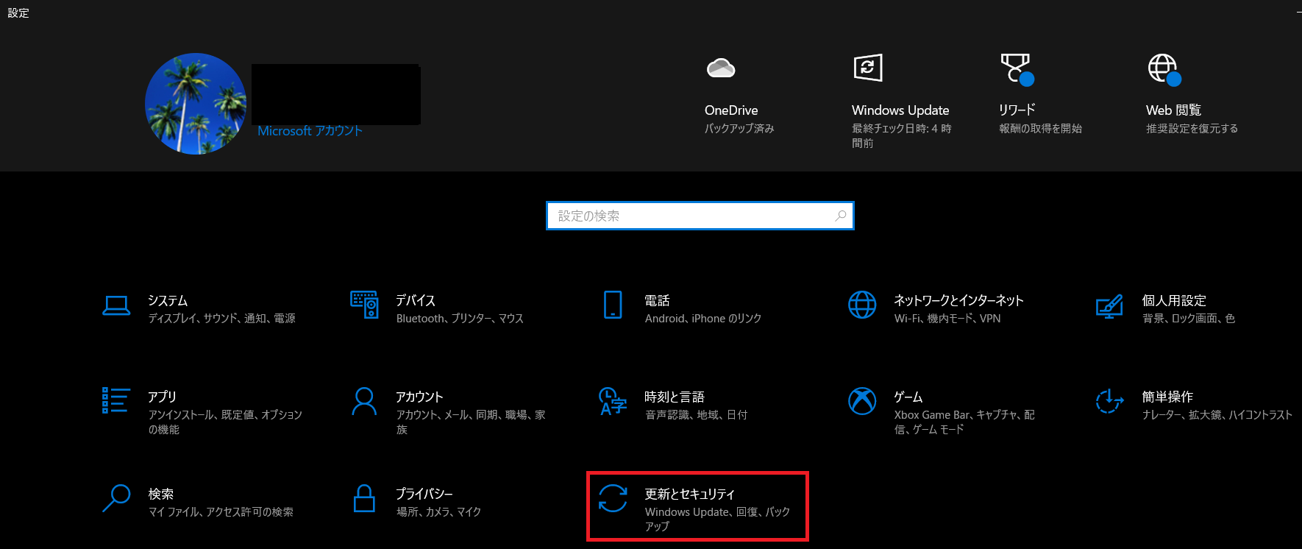This screenshot has height=549, width=1302.
Task: Click the リワード medal icon
Action: 1017,69
